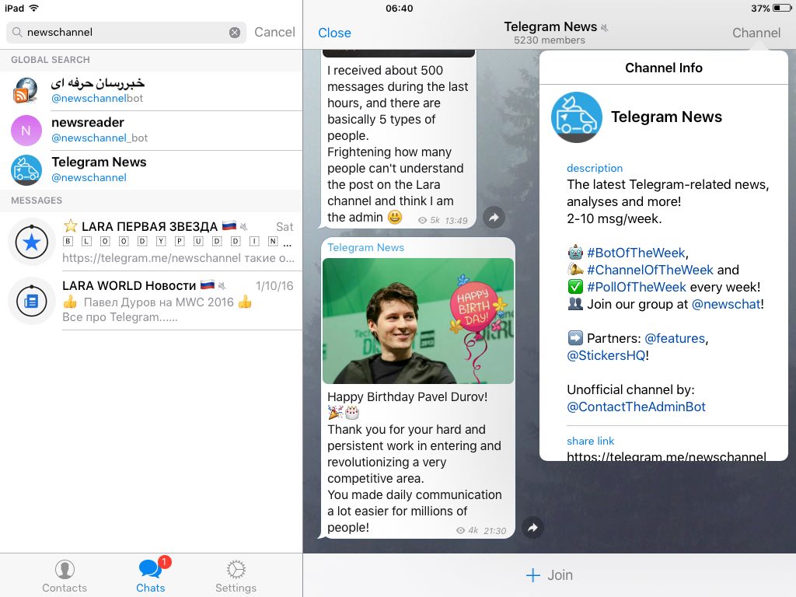Tap the Telegram News title in header
The image size is (796, 597).
(x=550, y=26)
